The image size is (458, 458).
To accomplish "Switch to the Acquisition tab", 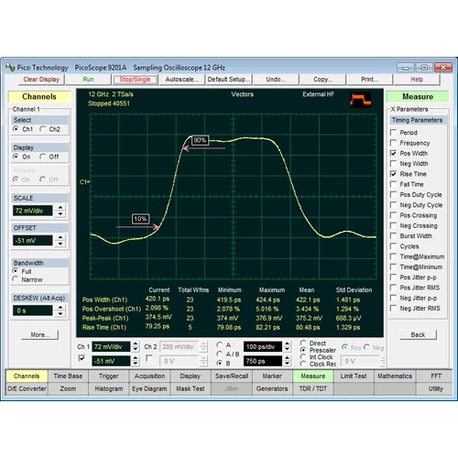I will point(149,376).
